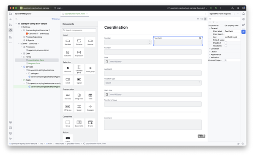
Task: Open the Commit tool window in the sidebar
Action: tap(11, 19)
